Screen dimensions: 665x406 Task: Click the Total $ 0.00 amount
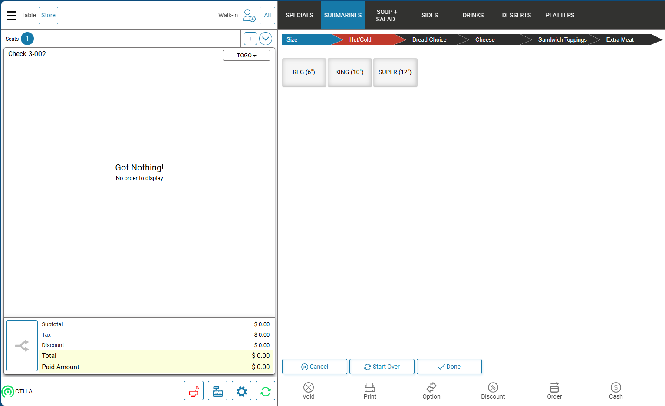pos(260,356)
